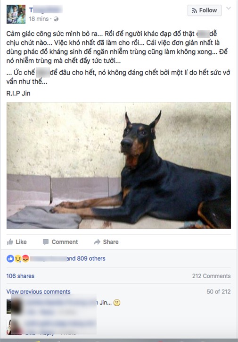Open the poster's profile picture
Image resolution: width=238 pixels, height=342 pixels.
(16, 14)
